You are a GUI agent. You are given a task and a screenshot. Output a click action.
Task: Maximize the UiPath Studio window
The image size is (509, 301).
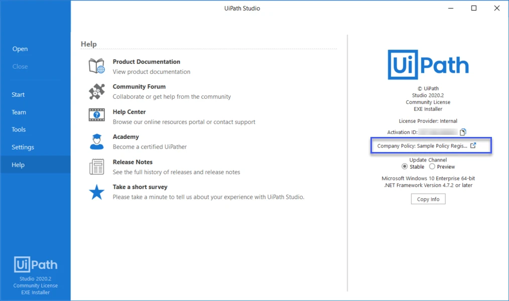474,8
